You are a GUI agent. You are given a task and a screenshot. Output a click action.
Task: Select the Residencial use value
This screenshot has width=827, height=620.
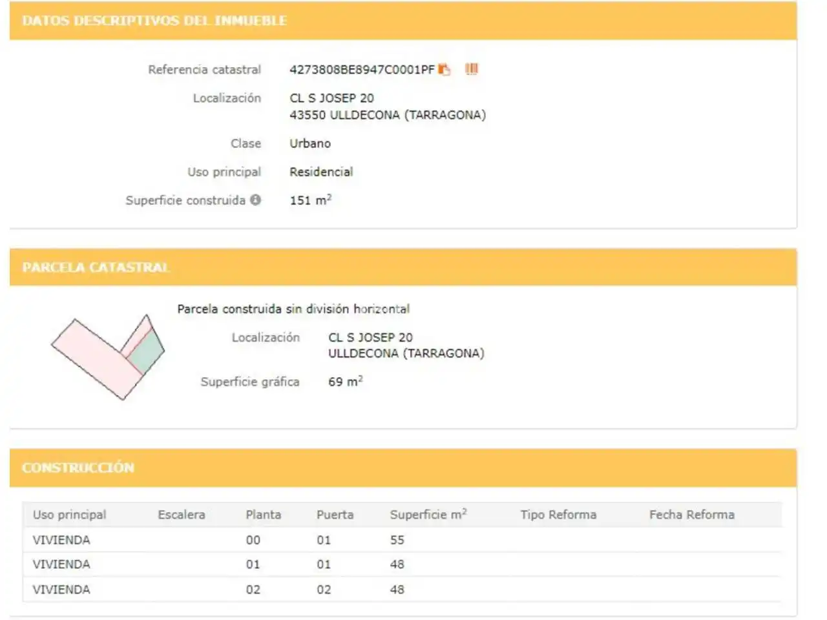click(x=321, y=172)
